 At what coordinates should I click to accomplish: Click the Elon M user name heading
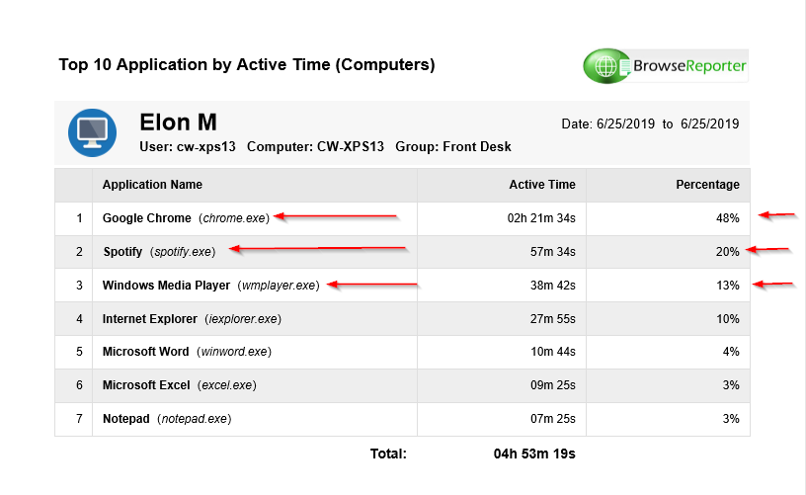coord(178,123)
